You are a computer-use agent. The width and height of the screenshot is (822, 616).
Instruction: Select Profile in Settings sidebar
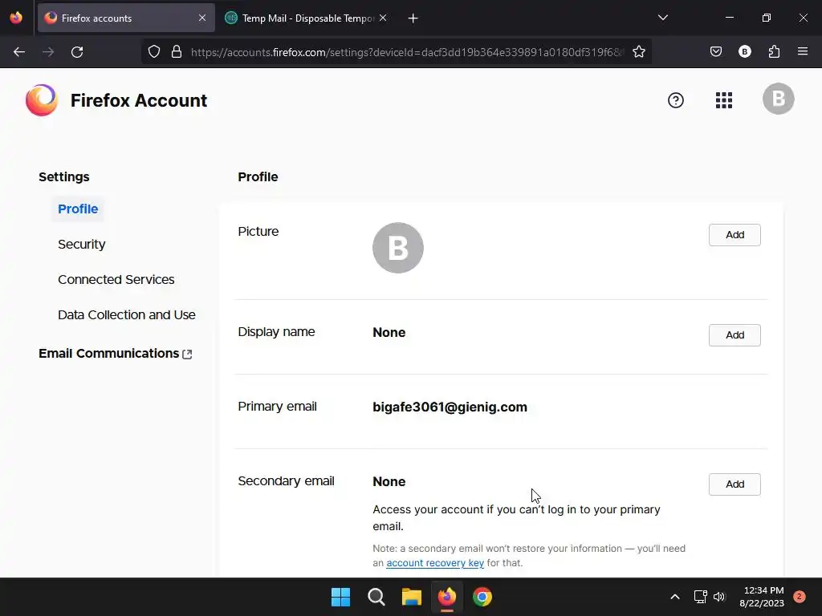(78, 209)
